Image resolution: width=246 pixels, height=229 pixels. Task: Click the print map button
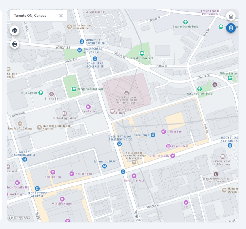[x=15, y=44]
